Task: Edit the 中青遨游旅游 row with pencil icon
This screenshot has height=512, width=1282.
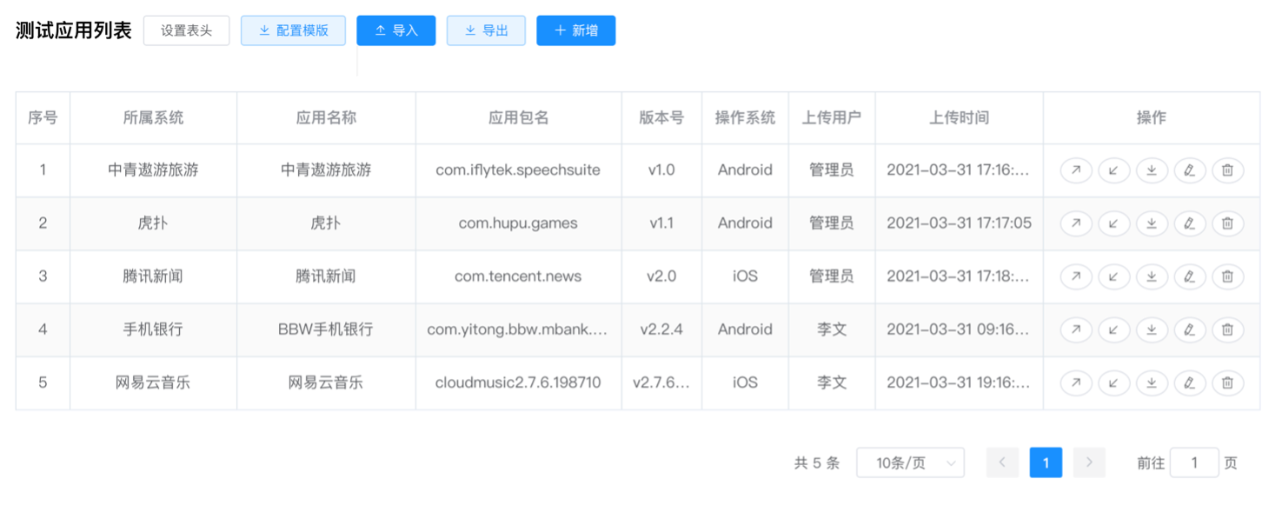Action: coord(1189,170)
